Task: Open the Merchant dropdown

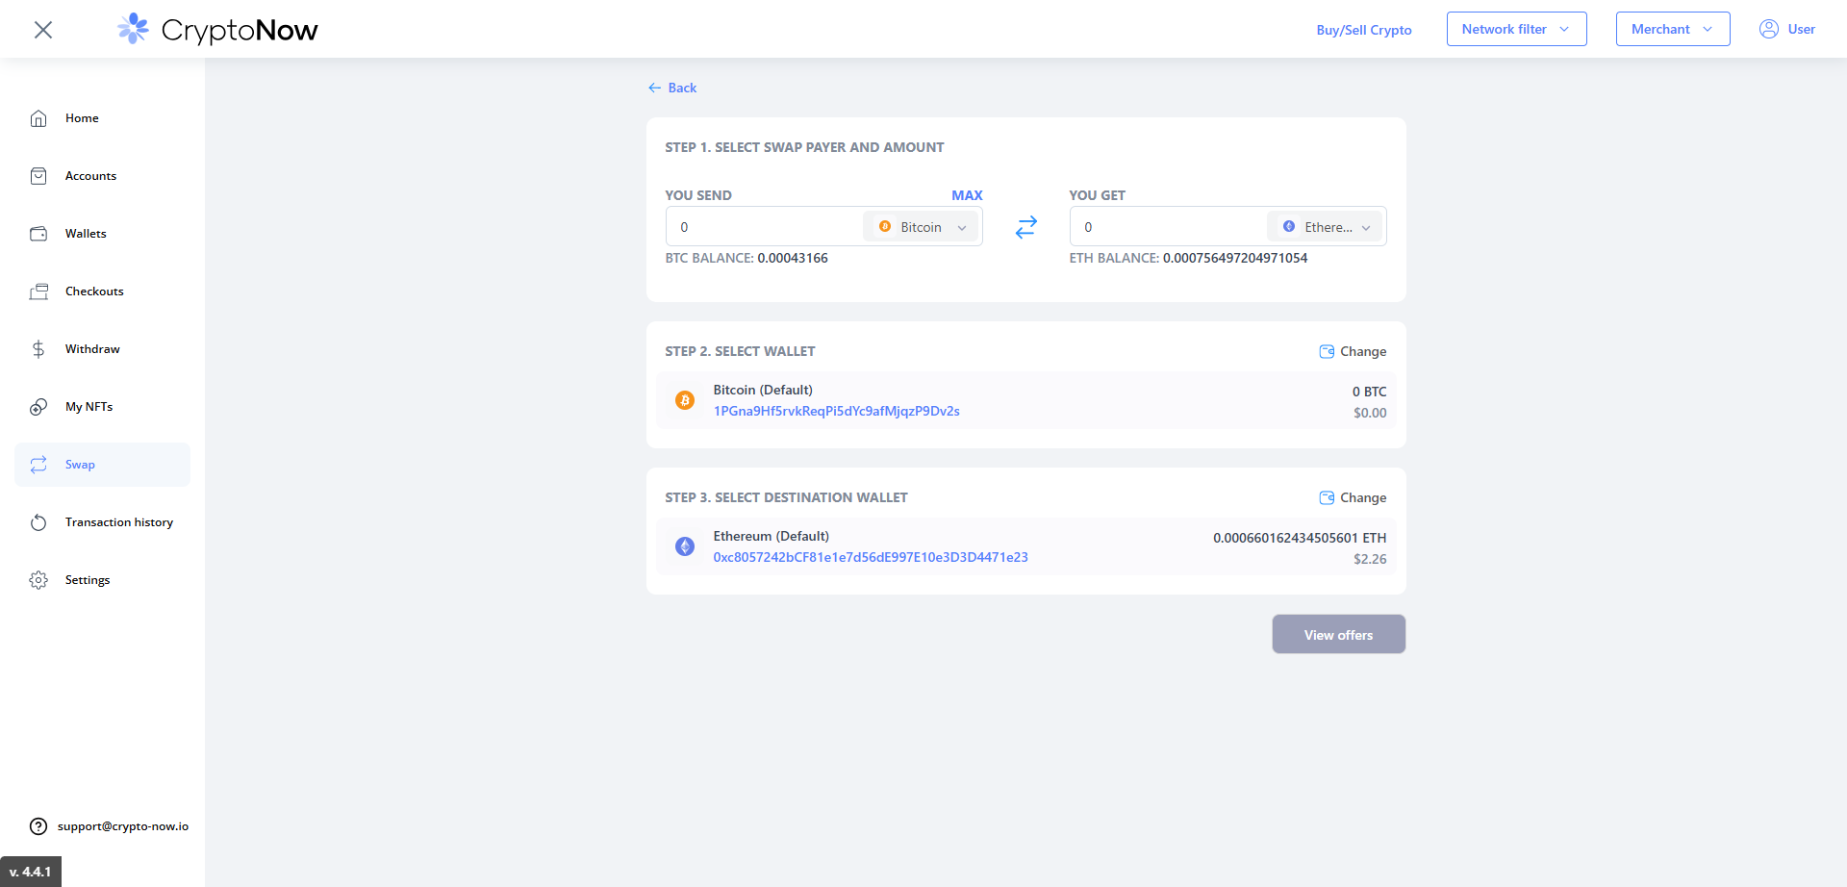Action: pyautogui.click(x=1673, y=29)
